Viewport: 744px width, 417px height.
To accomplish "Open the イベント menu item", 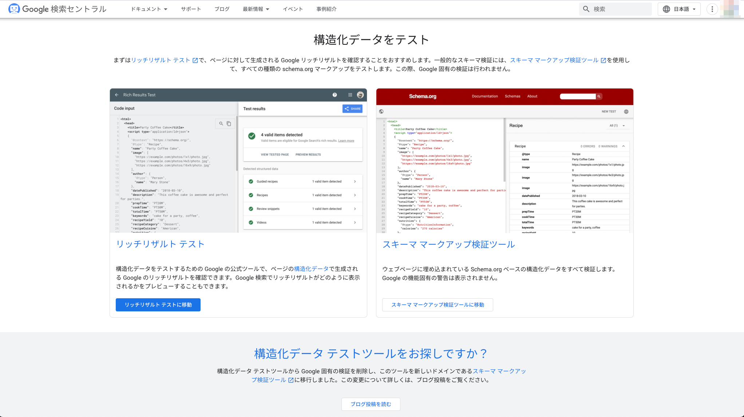I will pyautogui.click(x=293, y=9).
